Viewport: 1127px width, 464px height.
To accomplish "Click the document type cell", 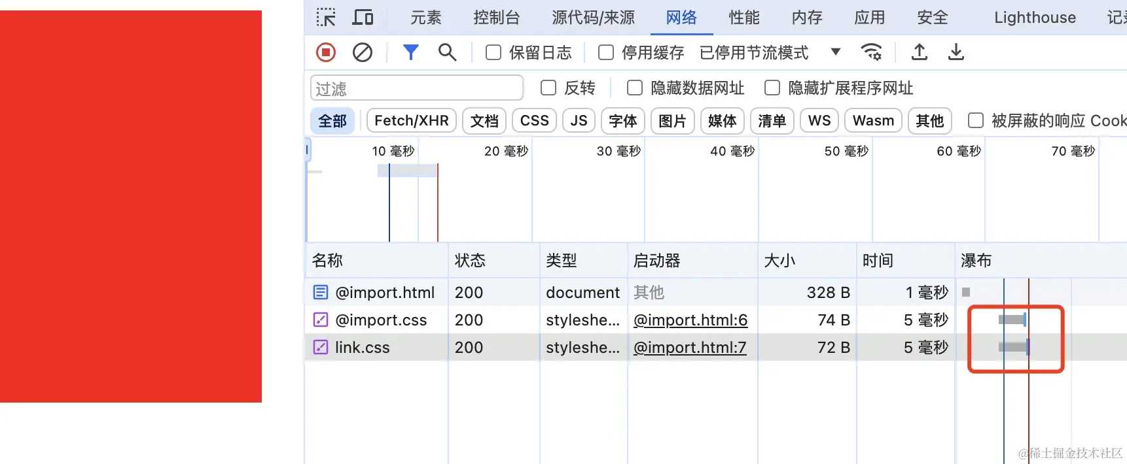I will [582, 292].
